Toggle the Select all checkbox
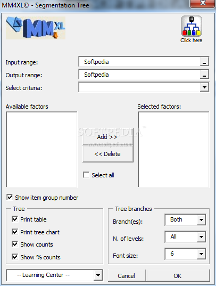 [86, 175]
